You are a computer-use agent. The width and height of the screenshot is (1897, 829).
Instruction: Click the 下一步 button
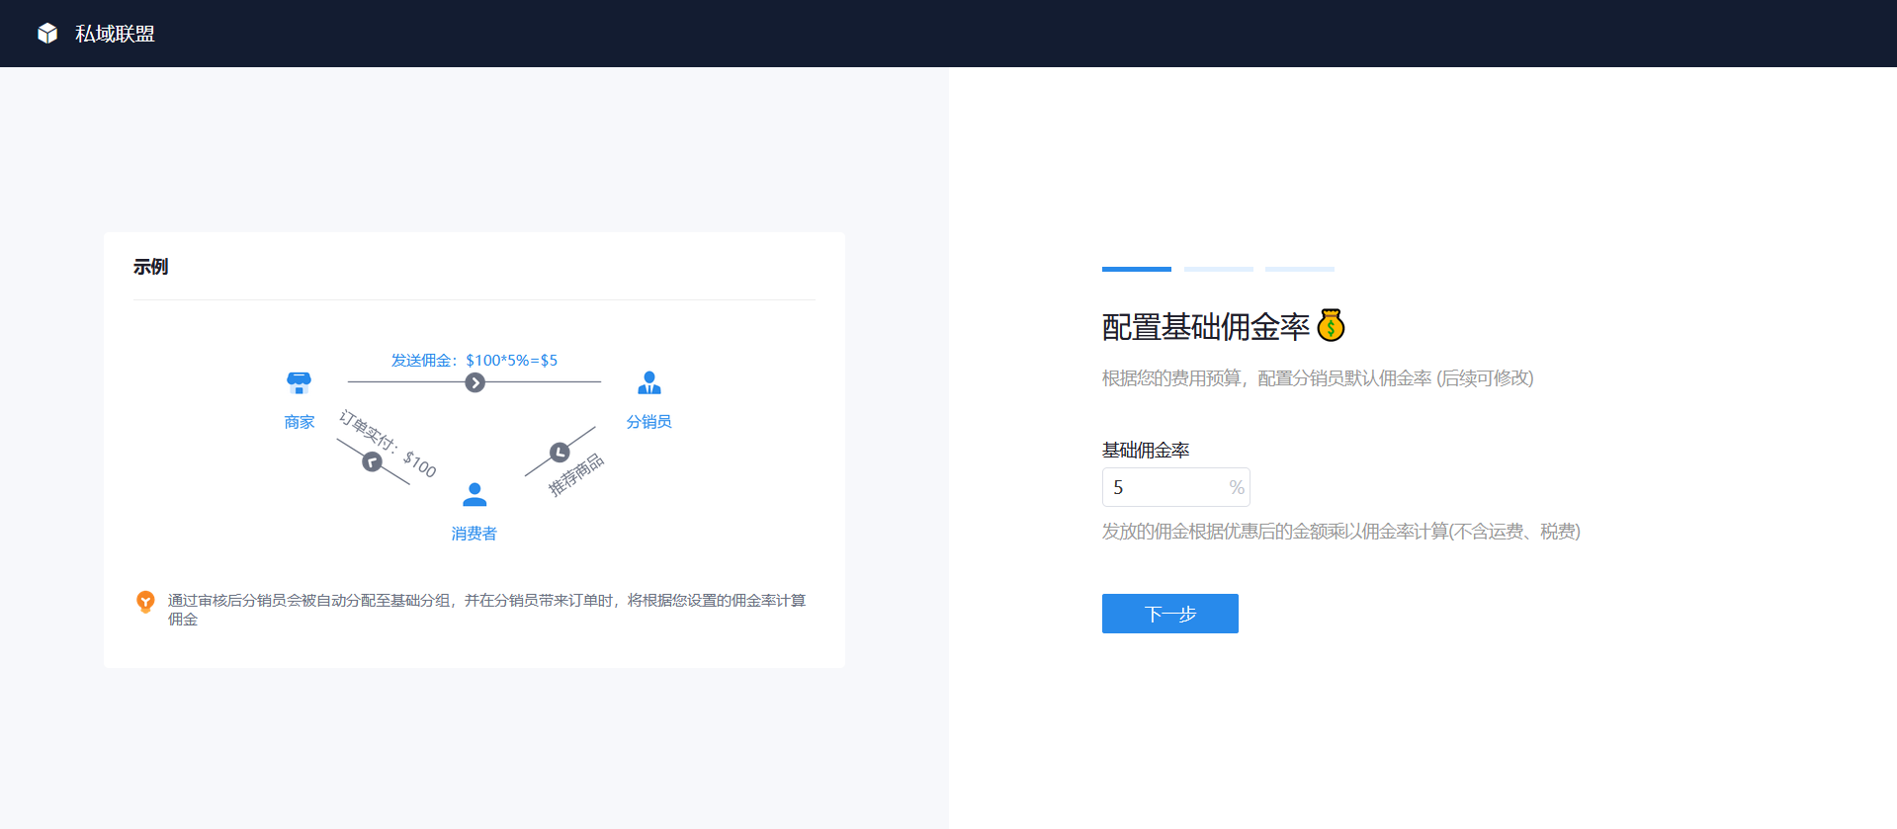tap(1170, 614)
